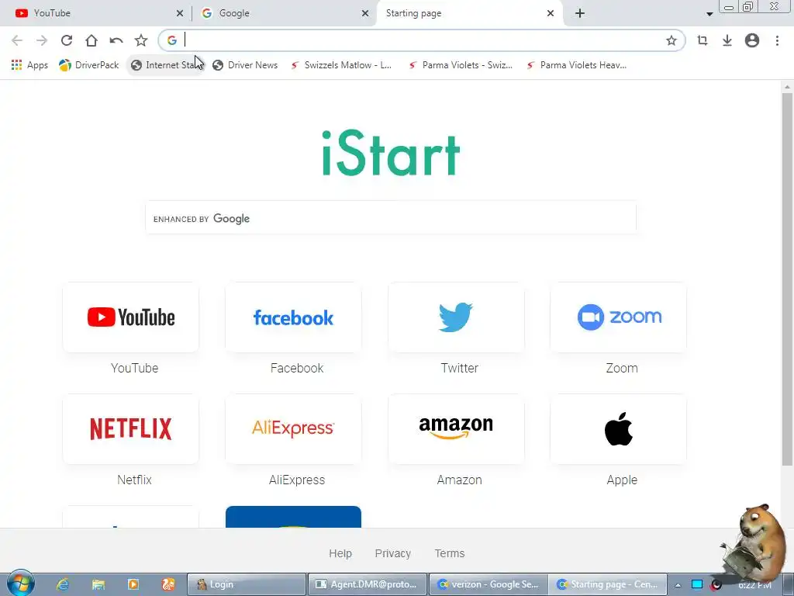Click the Google icon in the address bar
This screenshot has width=794, height=596.
pyautogui.click(x=172, y=40)
